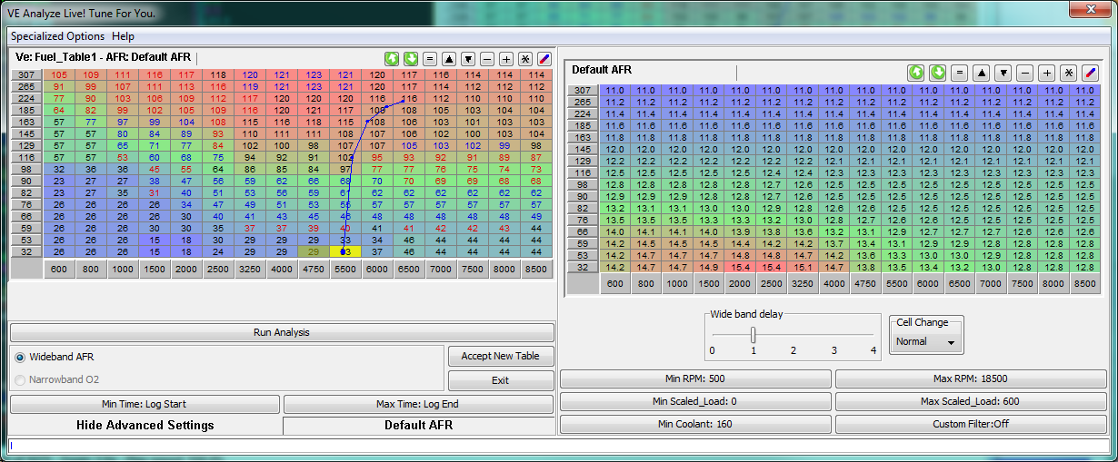Click green up arrow above Fuel_Table1
This screenshot has height=462, width=1118.
tap(392, 57)
